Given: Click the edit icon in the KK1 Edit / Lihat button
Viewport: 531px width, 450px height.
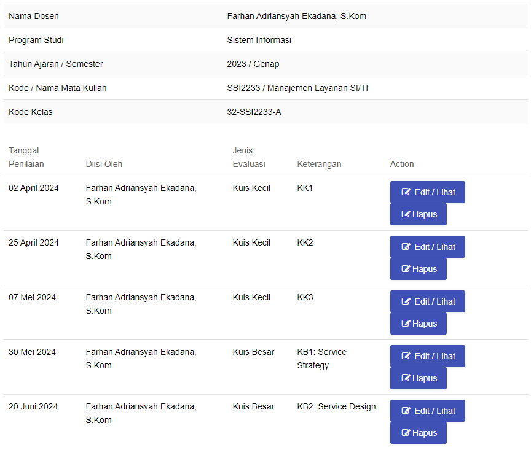Looking at the screenshot, I should coord(406,192).
